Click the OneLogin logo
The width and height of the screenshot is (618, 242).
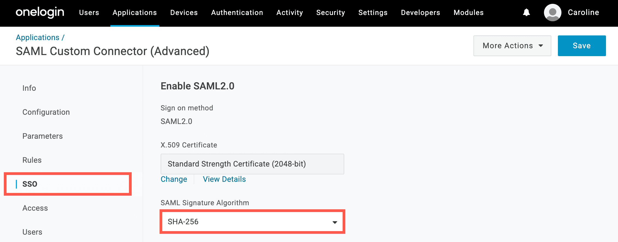(40, 13)
